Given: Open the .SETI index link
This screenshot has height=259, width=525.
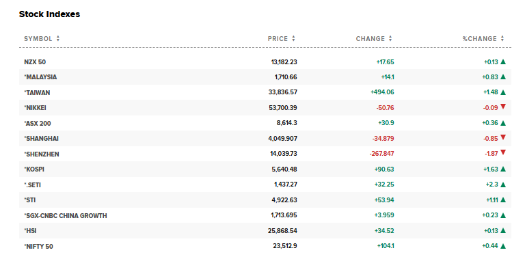Looking at the screenshot, I should tap(33, 185).
